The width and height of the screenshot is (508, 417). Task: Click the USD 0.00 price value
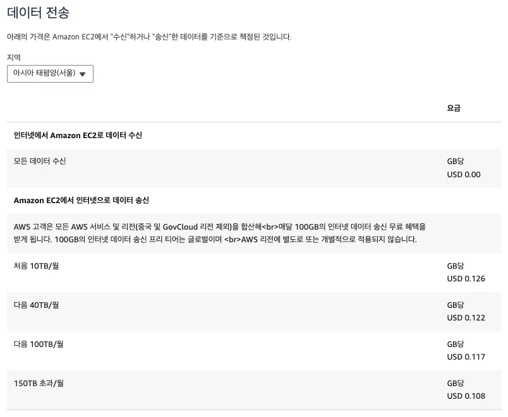[464, 175]
